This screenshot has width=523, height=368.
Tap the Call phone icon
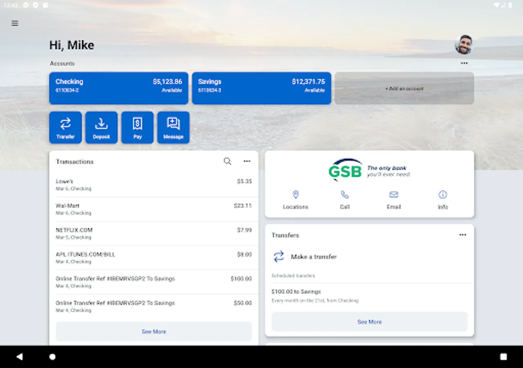click(345, 195)
